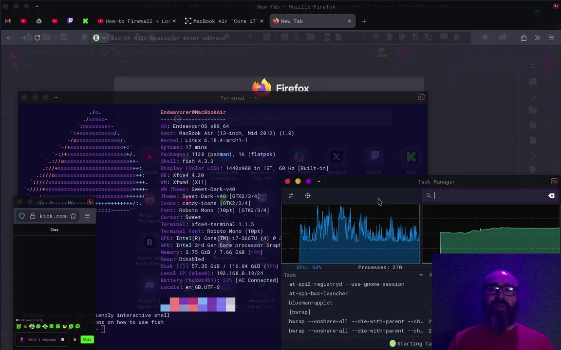Viewport: 561px width, 350px height.
Task: Open the Twitch shortcut tile on New Tab
Action: 374,157
